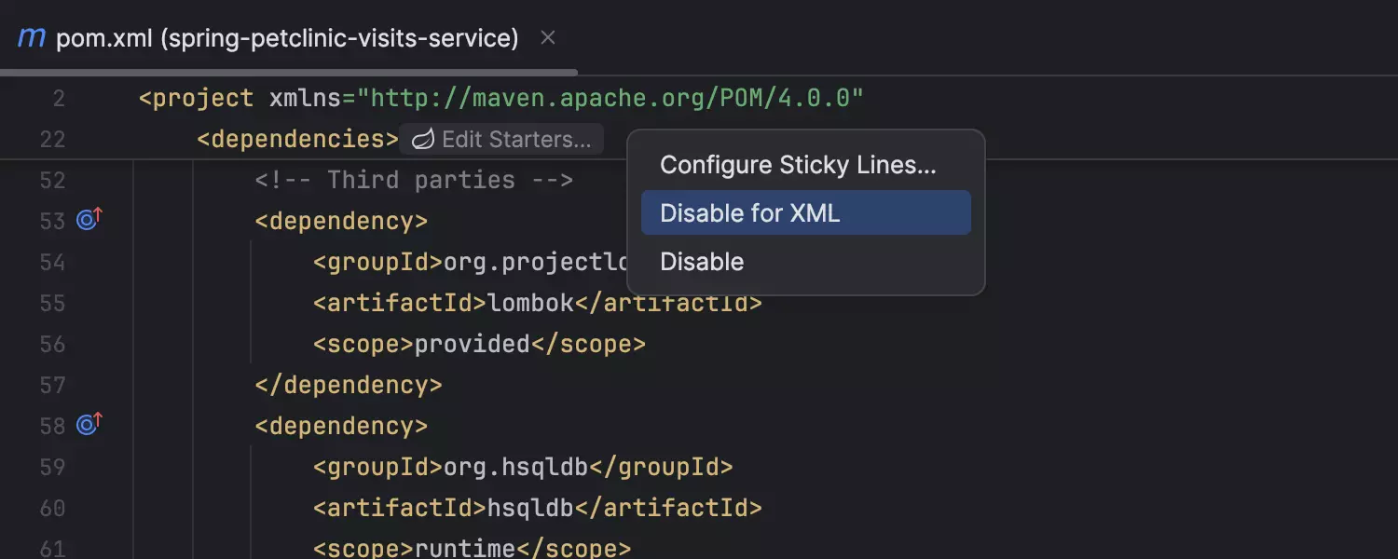
Task: Place cursor in the Third parties comment
Action: (x=414, y=180)
